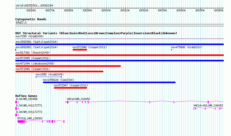Select the 16q22.1 band label
The image size is (231, 136).
(x=21, y=23)
